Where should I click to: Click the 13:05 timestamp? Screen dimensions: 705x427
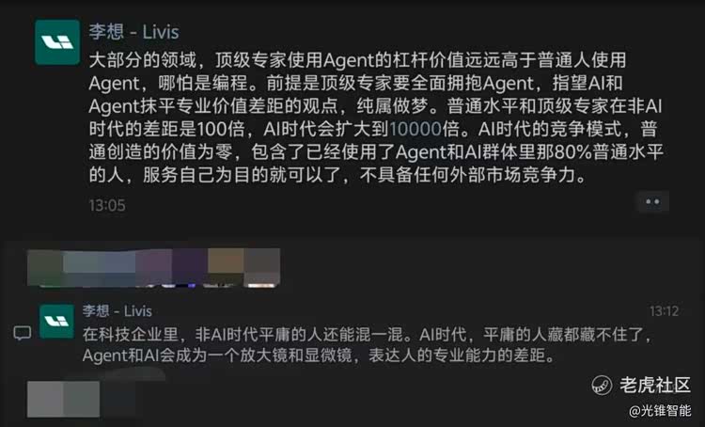107,205
